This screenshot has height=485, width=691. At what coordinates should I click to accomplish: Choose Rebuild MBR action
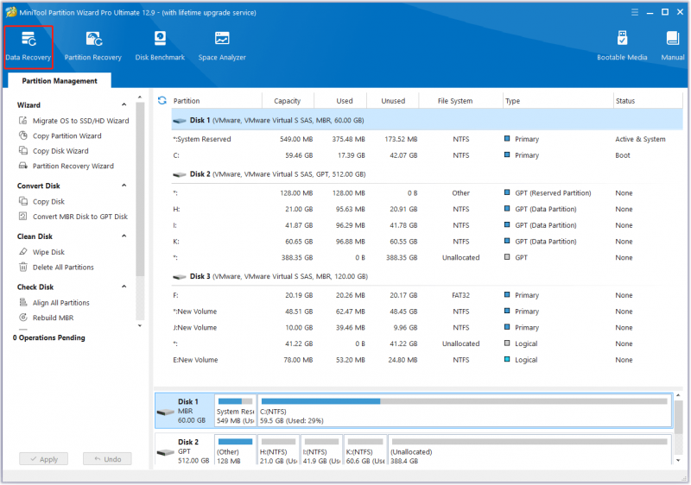(53, 318)
